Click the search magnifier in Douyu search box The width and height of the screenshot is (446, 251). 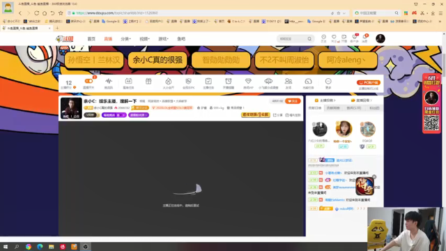(x=309, y=39)
